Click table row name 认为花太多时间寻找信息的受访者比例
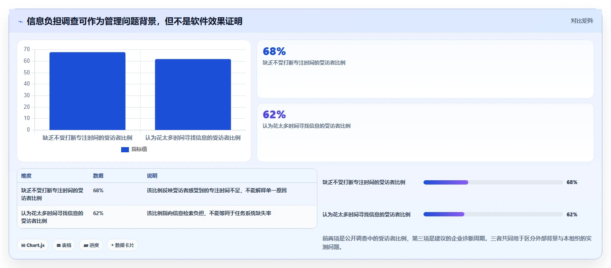 [52, 217]
